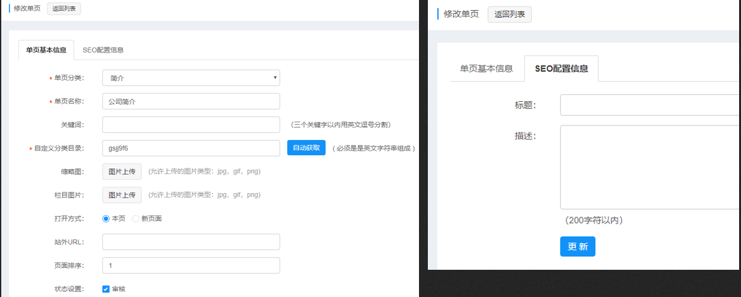Image resolution: width=741 pixels, height=297 pixels.
Task: Click the 修改单页 heading in left panel
Action: pyautogui.click(x=27, y=8)
